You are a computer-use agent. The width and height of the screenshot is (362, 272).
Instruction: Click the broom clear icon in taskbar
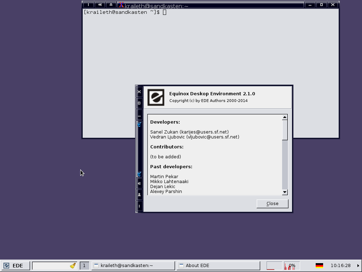(73, 266)
